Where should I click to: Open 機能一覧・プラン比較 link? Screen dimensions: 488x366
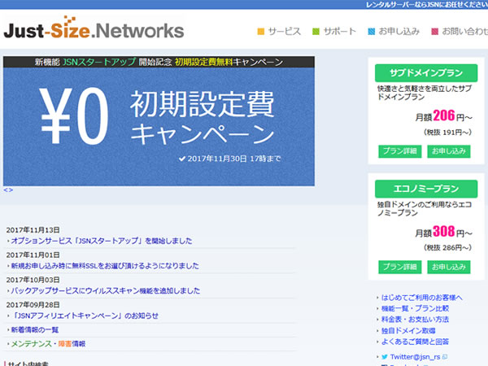pyautogui.click(x=415, y=308)
